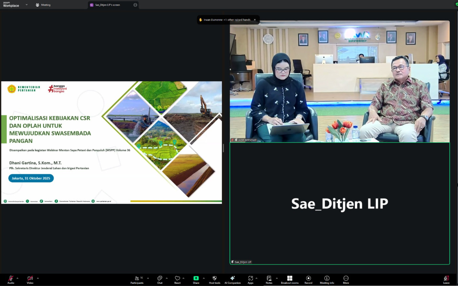458x286 pixels.
Task: Start camera with the Video icon
Action: (30, 279)
